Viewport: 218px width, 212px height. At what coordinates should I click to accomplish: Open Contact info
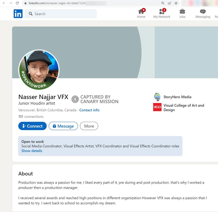(x=89, y=110)
